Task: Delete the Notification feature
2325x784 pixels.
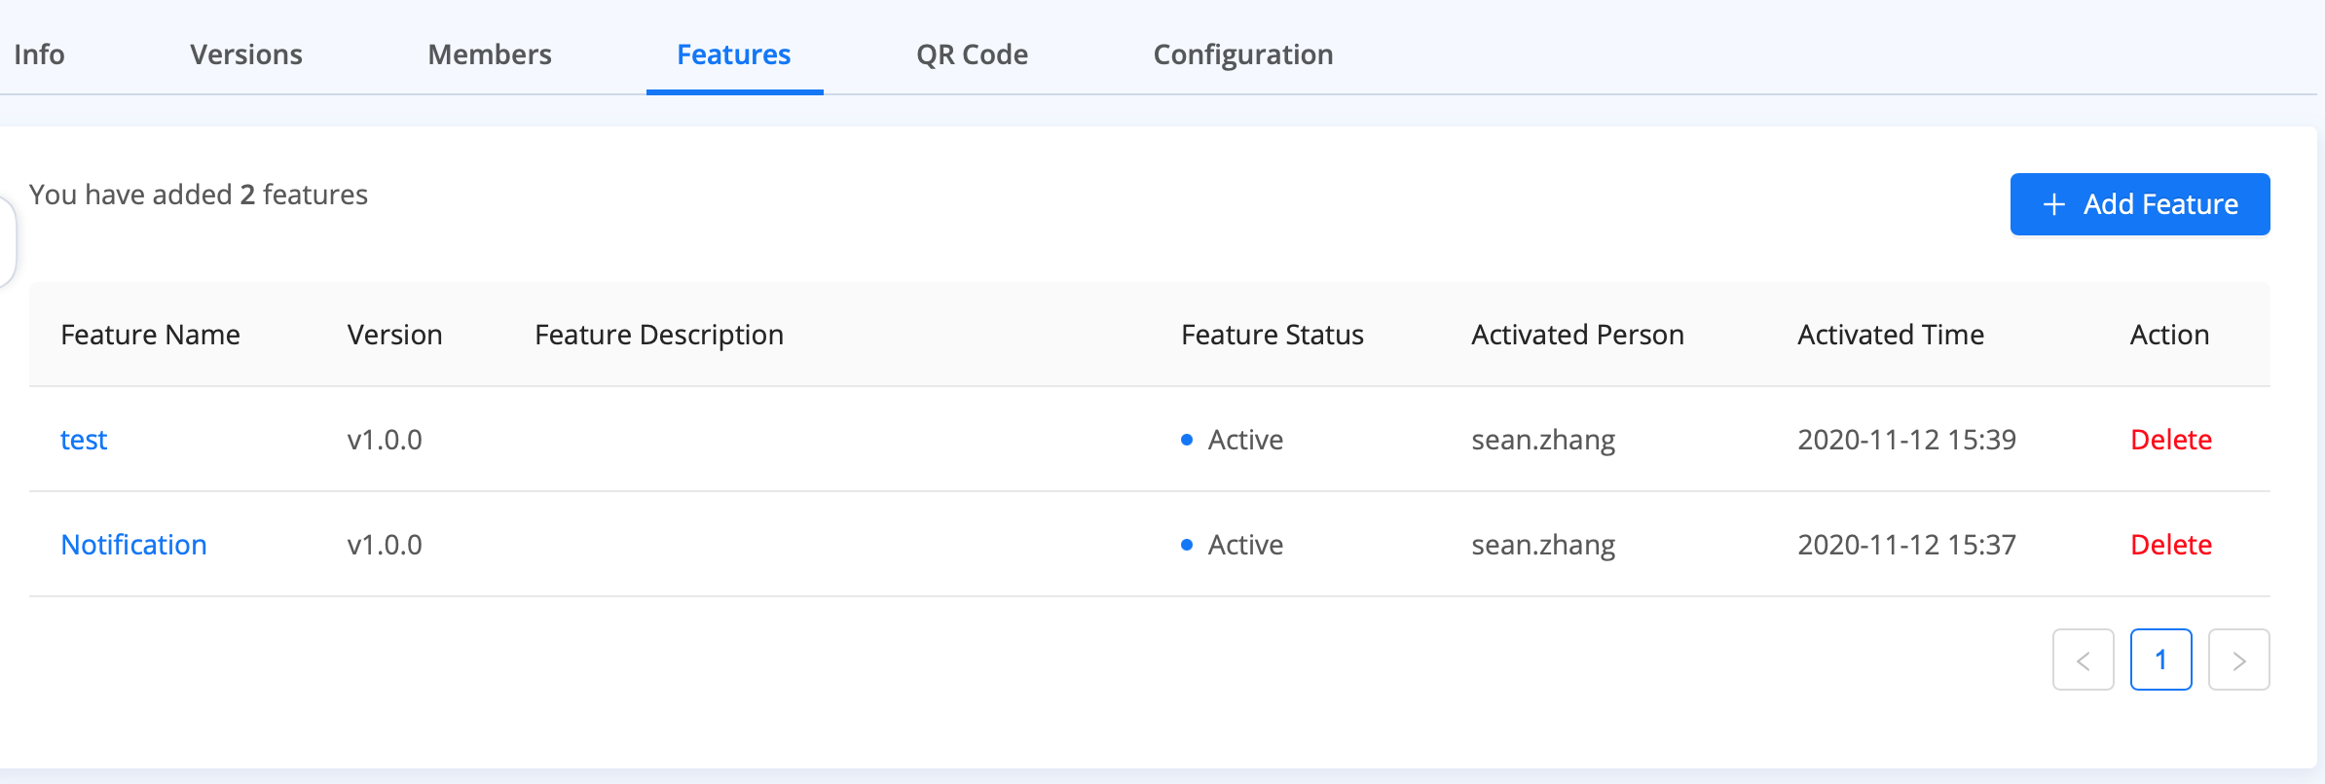Action: (x=2171, y=545)
